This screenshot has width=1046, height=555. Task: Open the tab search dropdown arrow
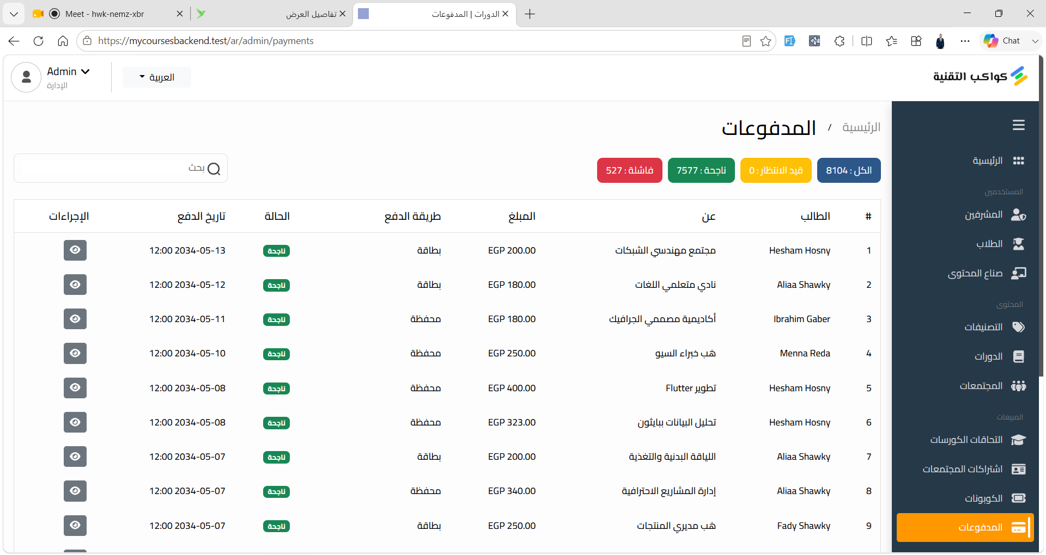pyautogui.click(x=14, y=14)
